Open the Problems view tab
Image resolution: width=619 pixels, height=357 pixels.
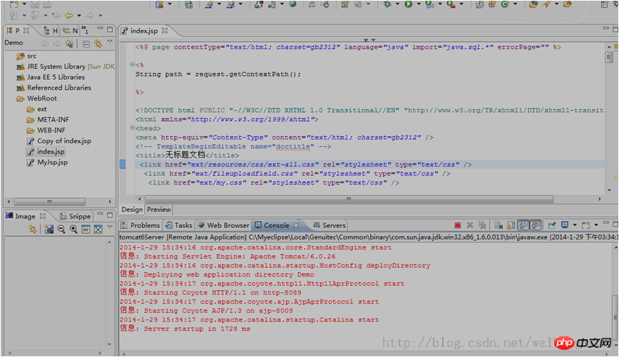coord(140,225)
